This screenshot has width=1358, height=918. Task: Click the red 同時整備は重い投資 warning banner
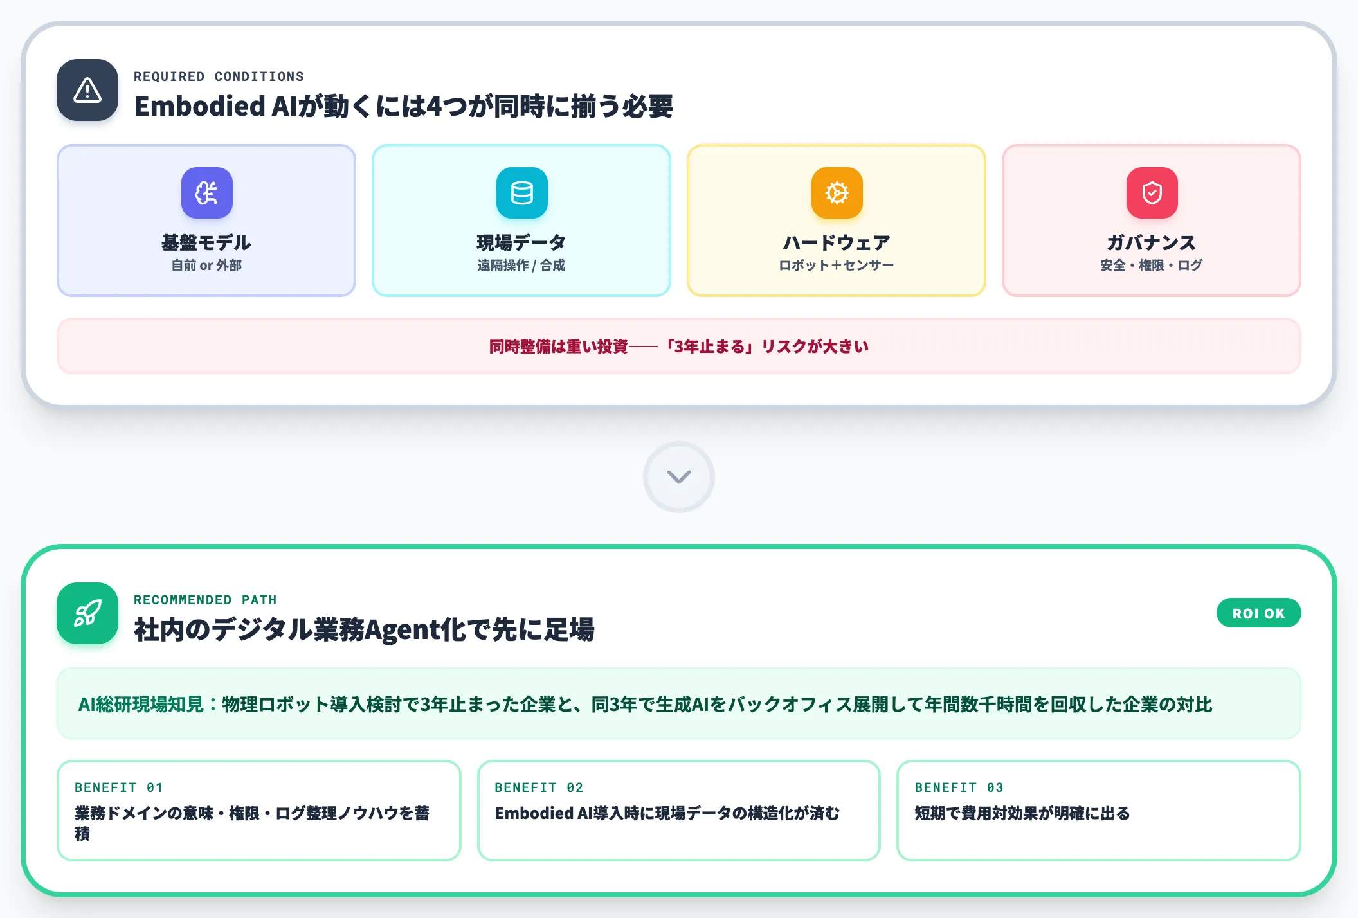click(x=679, y=346)
